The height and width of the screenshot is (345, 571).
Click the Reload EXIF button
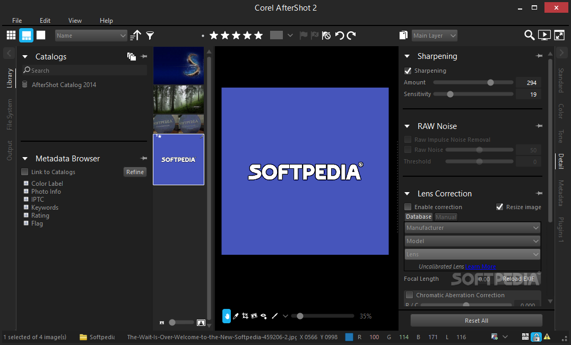518,279
